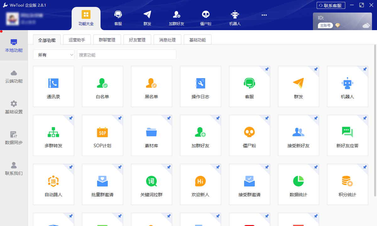The image size is (377, 226).
Task: Click the 联系客服 button
Action: (331, 5)
